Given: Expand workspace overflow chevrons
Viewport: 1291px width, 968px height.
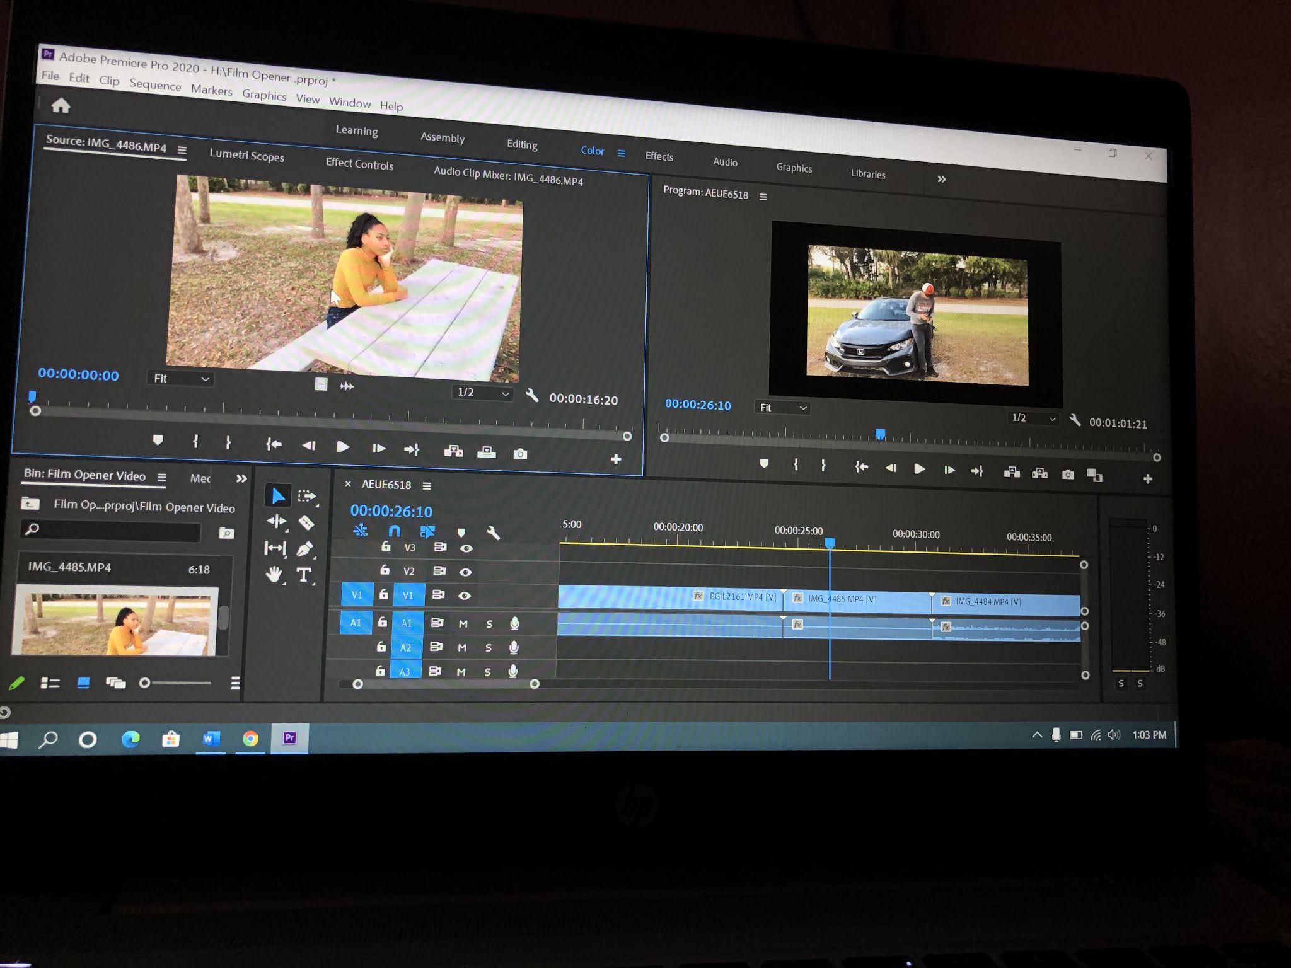Looking at the screenshot, I should [x=941, y=179].
